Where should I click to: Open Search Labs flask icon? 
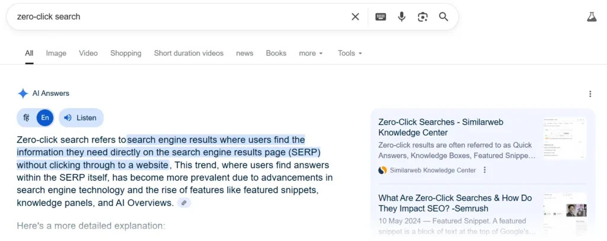coord(591,17)
